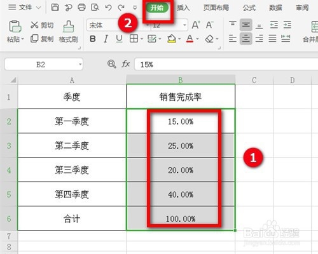Toggle Bold formatting
318x254 pixels.
pos(93,39)
